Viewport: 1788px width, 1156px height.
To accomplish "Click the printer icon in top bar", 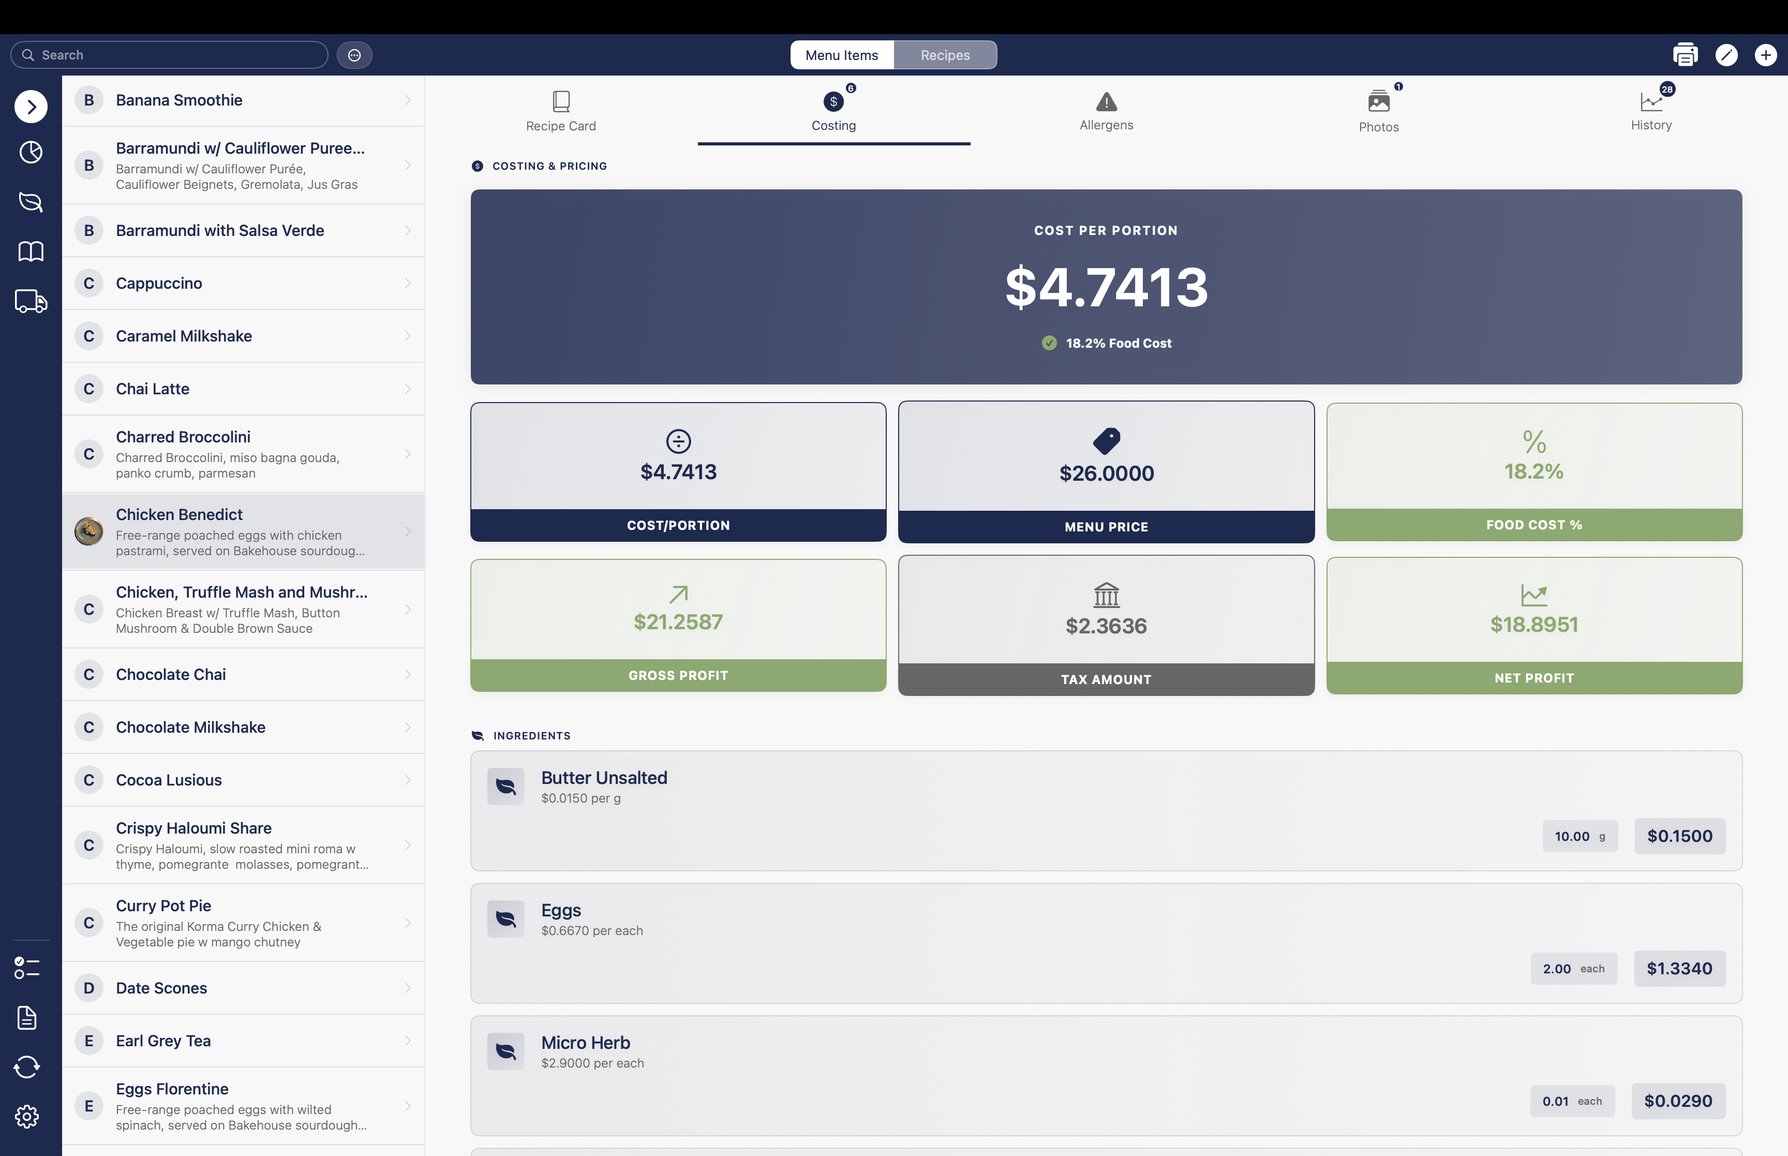I will 1685,55.
